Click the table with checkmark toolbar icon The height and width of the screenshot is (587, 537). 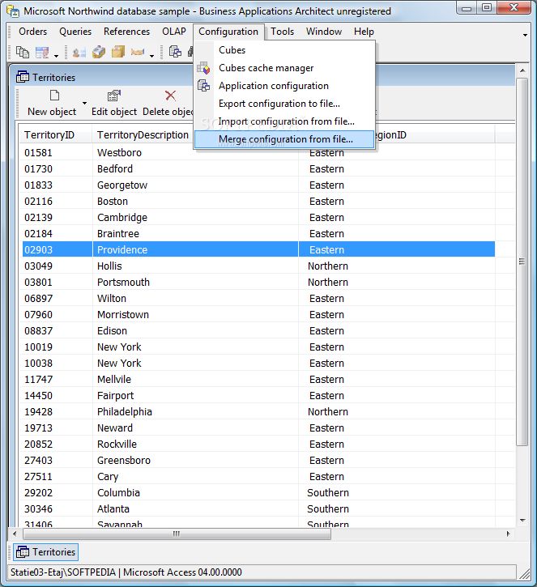tap(42, 52)
